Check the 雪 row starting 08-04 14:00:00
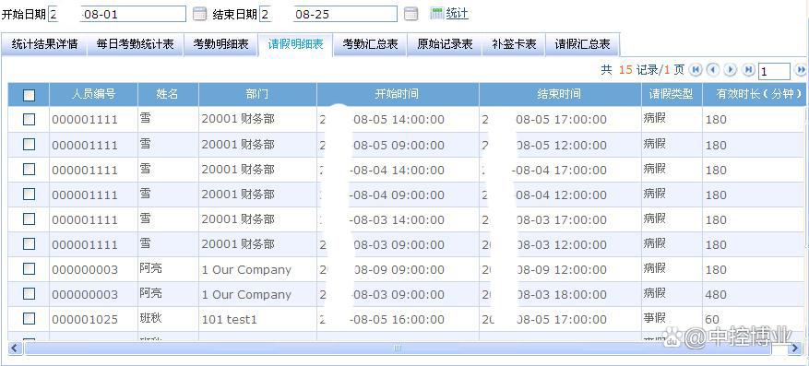Screen dimensions: 809x366 pyautogui.click(x=29, y=169)
